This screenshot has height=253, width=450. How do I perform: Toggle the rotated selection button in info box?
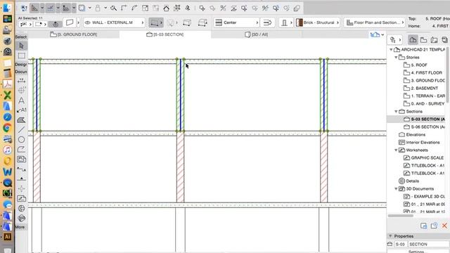tap(56, 25)
